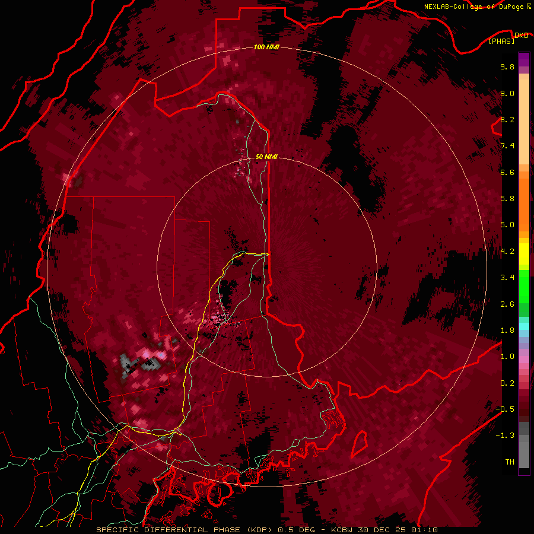Click the -0.5 scale value
Image resolution: width=534 pixels, height=534 pixels.
click(505, 409)
